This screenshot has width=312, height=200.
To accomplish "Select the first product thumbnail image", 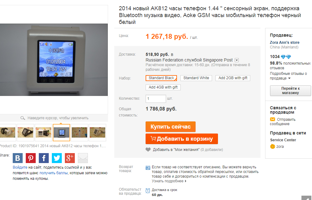I will click(7, 133).
